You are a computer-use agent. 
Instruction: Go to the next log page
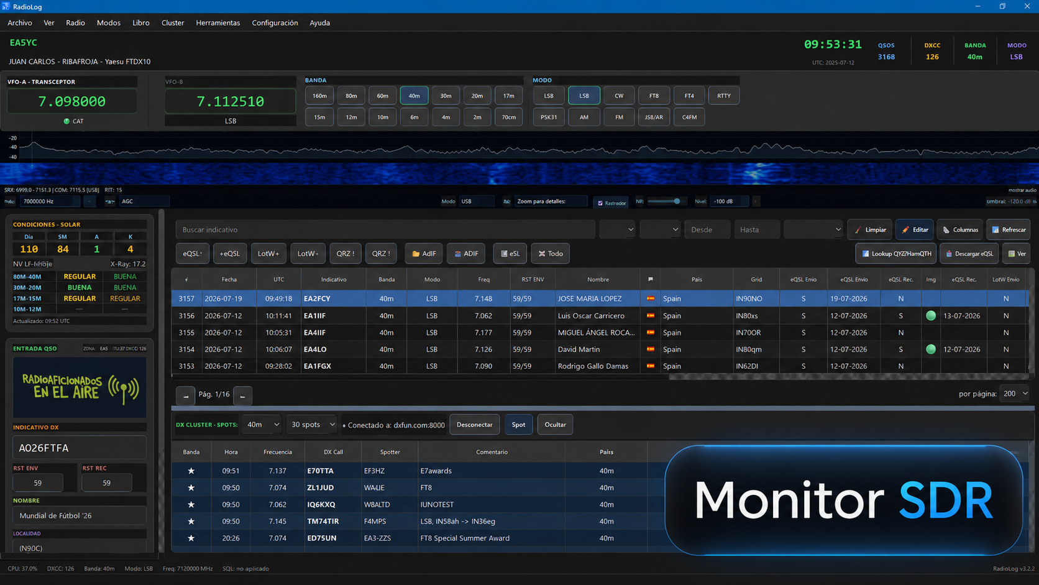pyautogui.click(x=243, y=395)
